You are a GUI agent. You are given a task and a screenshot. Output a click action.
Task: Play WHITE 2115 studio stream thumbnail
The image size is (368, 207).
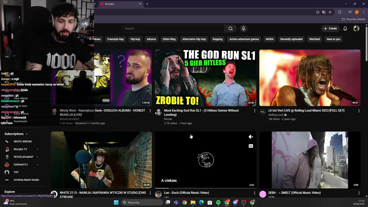[x=101, y=160]
